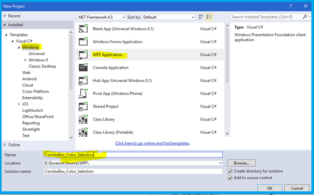
Task: Collapse the Windows tree node arrow
Action: click(x=19, y=47)
